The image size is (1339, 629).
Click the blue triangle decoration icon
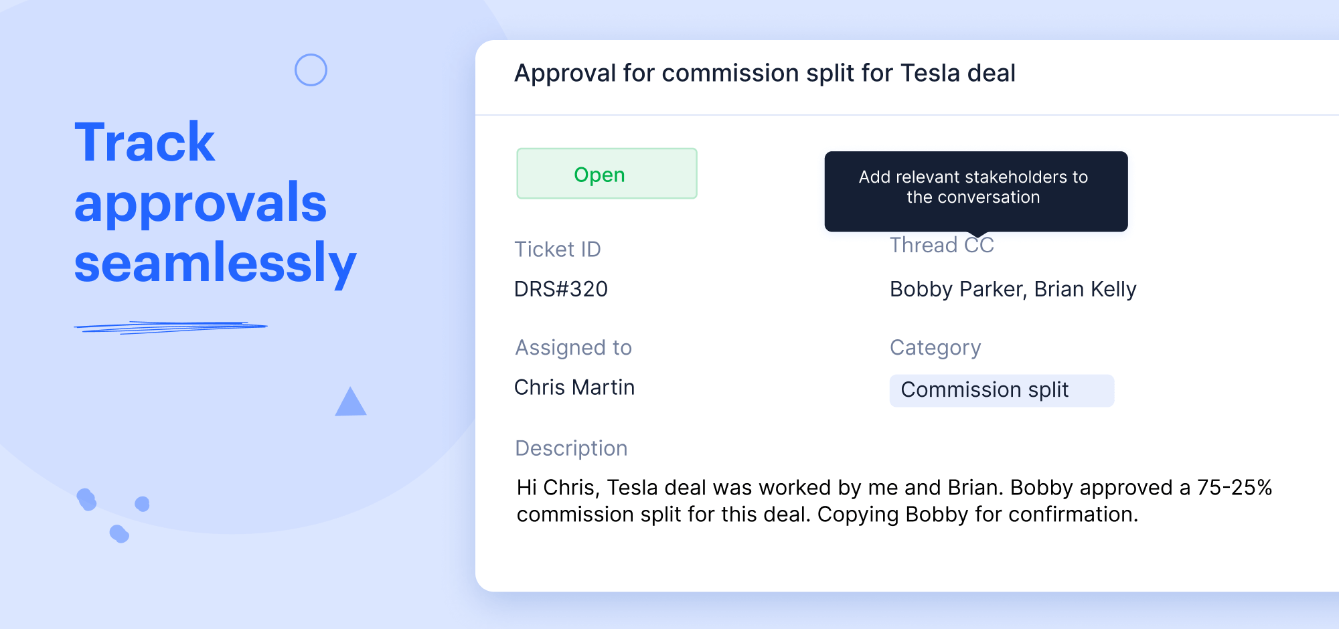351,401
